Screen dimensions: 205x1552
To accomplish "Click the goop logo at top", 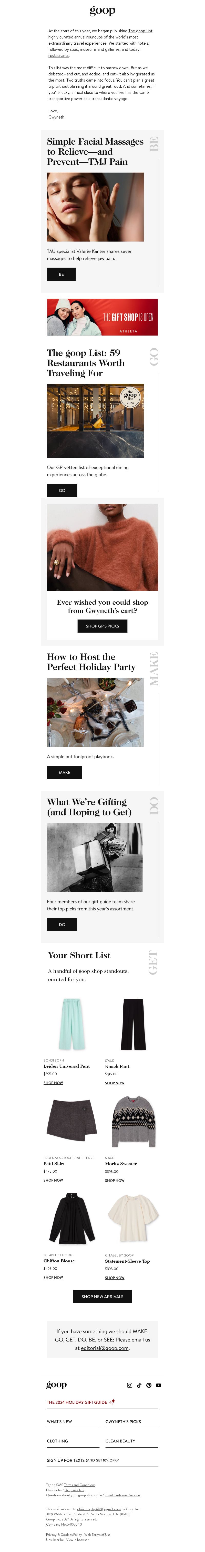I will point(102,10).
